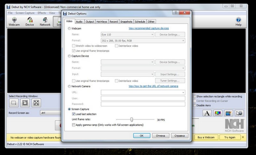Open color effects settings icon
The image size is (256, 155).
218,113
